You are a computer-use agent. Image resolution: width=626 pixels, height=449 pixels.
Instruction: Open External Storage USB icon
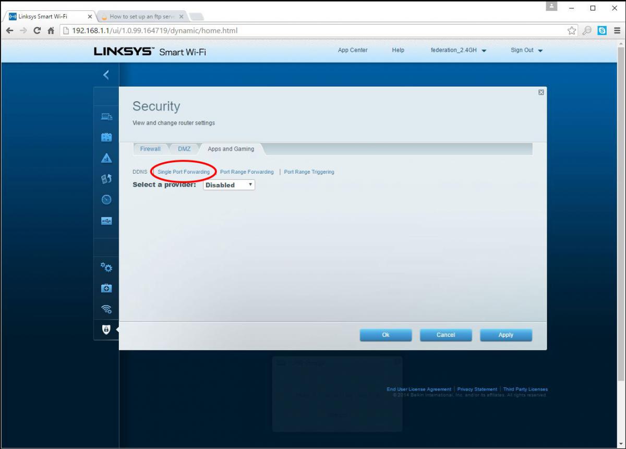[106, 221]
